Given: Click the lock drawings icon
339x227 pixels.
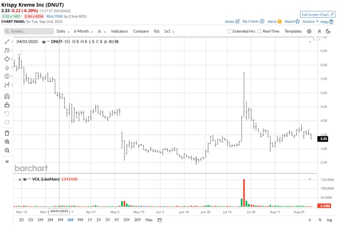Looking at the screenshot, I should 7,105.
